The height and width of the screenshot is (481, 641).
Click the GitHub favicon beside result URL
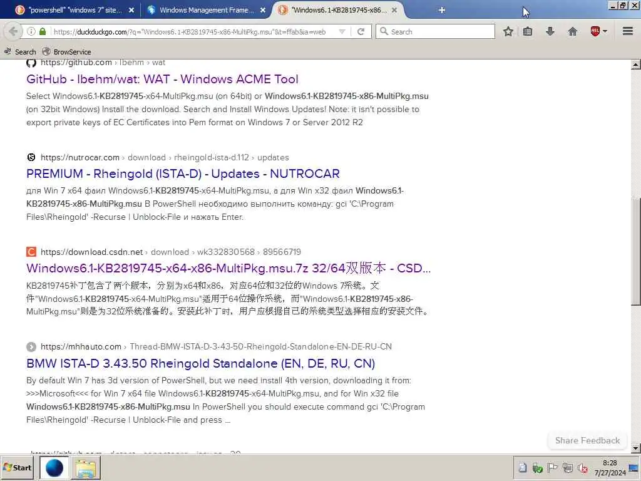click(x=31, y=63)
